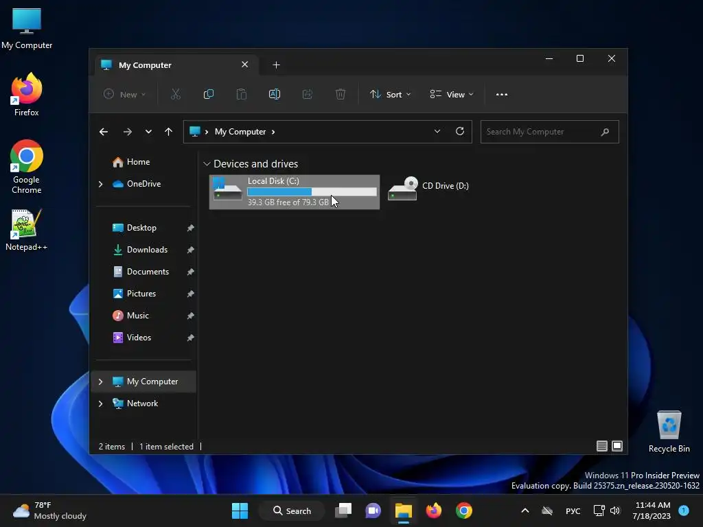
Task: Click the РУС language indicator
Action: [573, 511]
